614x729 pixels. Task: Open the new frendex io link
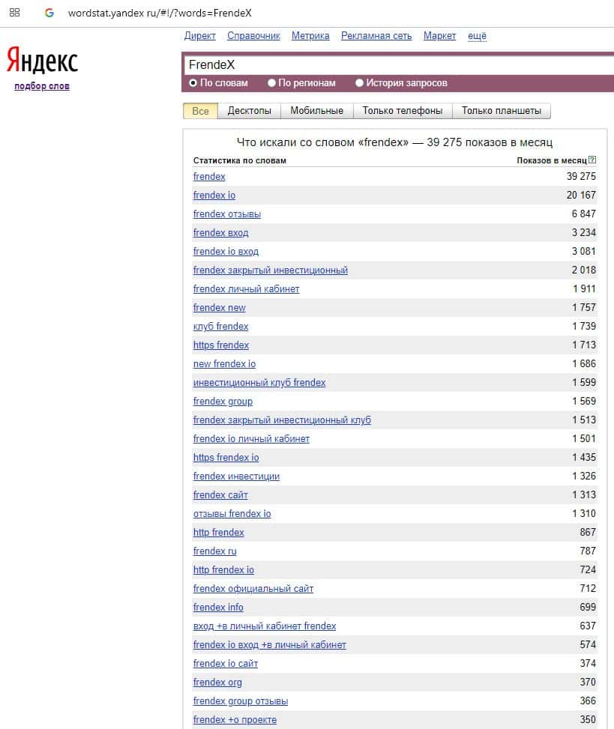tap(225, 363)
